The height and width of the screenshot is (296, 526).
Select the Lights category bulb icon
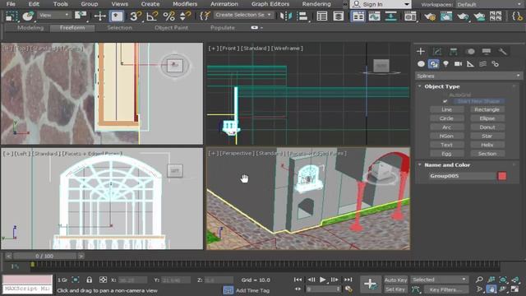click(445, 64)
